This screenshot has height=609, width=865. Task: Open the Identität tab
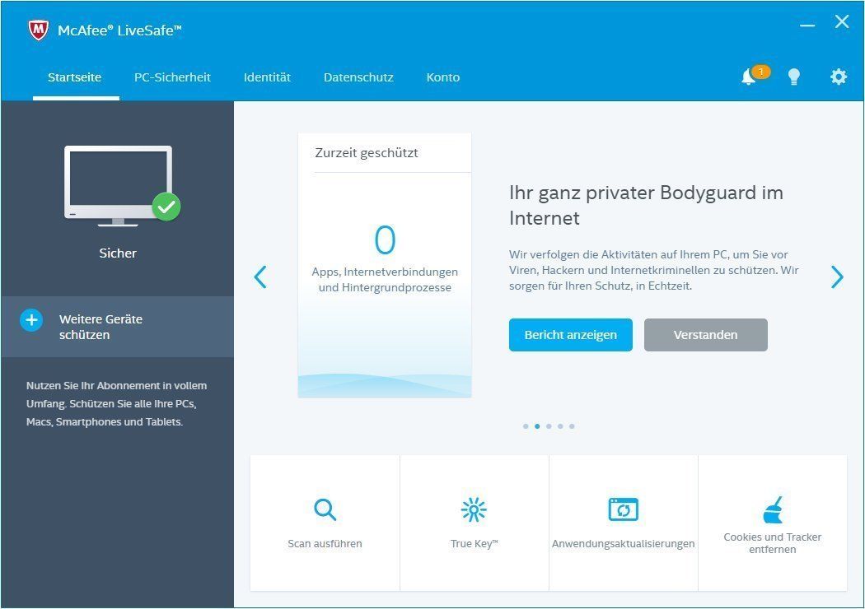pos(267,77)
